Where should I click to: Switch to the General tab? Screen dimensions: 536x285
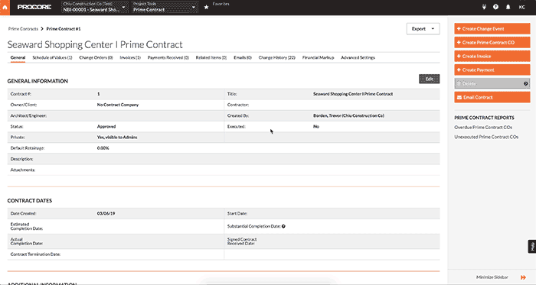pos(18,57)
